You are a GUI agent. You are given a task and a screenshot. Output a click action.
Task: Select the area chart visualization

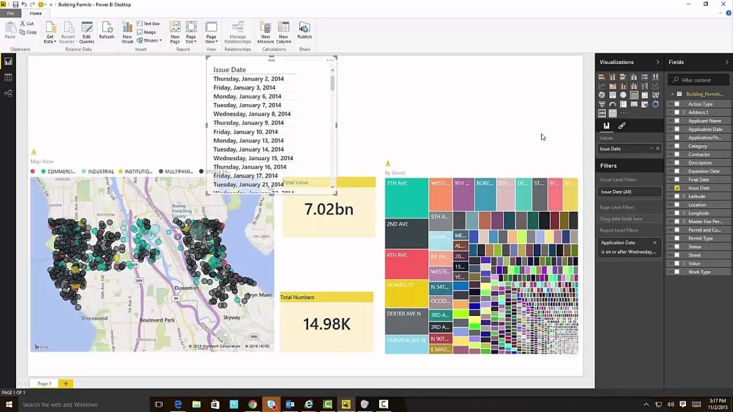tap(613, 86)
